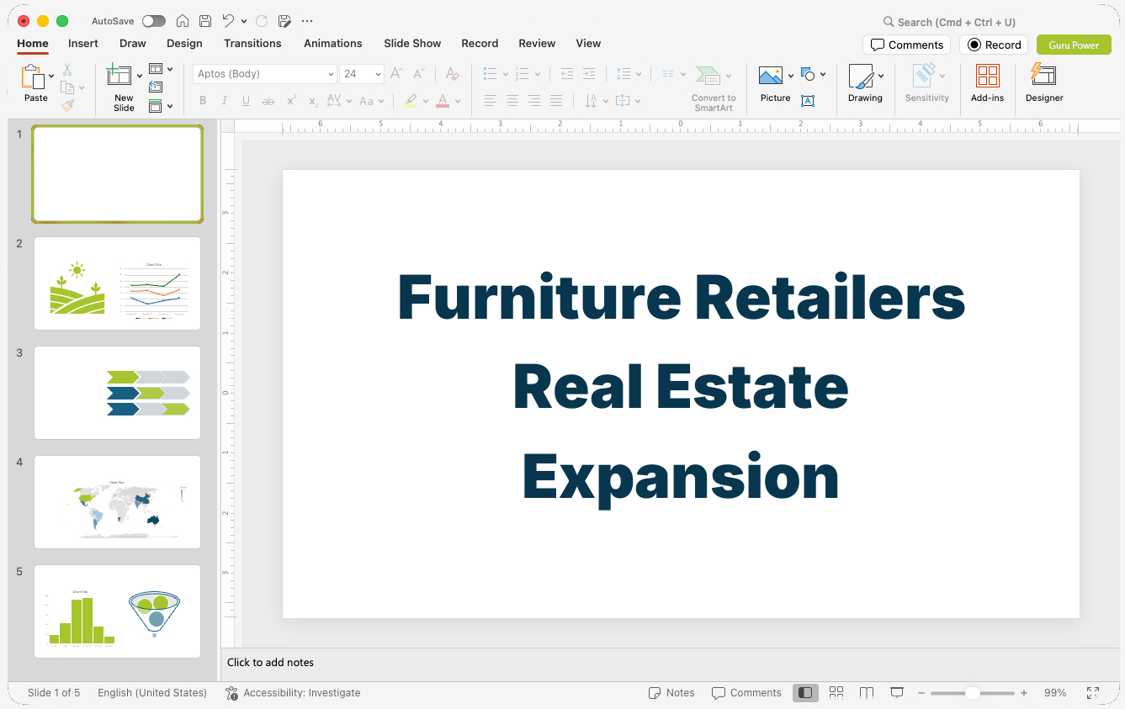The width and height of the screenshot is (1125, 709).
Task: Decrease font size with small A icon
Action: [x=419, y=74]
